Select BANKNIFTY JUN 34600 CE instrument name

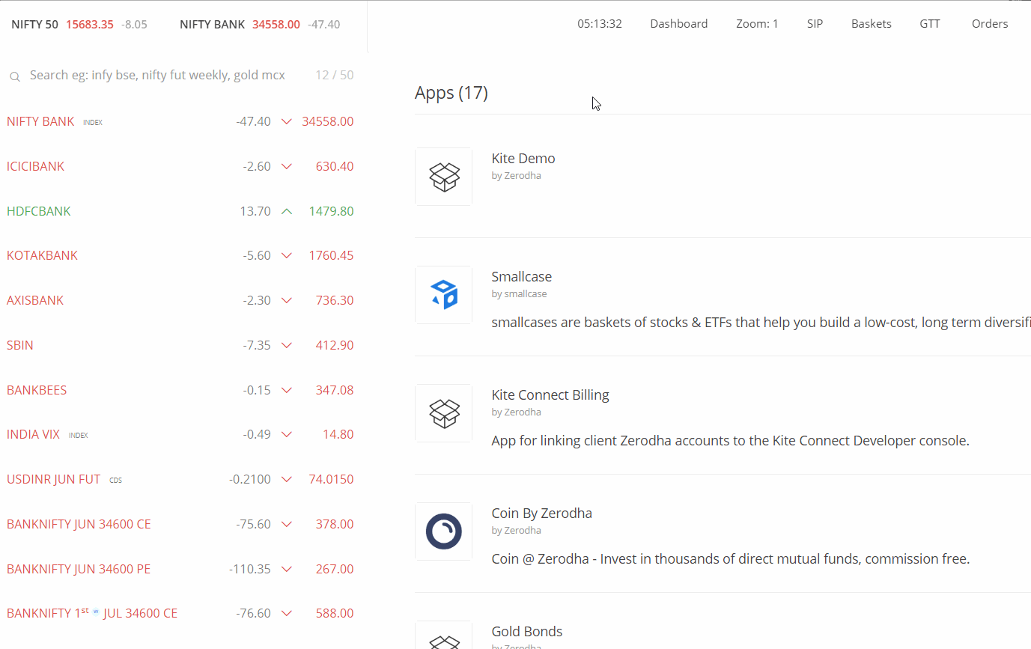79,524
